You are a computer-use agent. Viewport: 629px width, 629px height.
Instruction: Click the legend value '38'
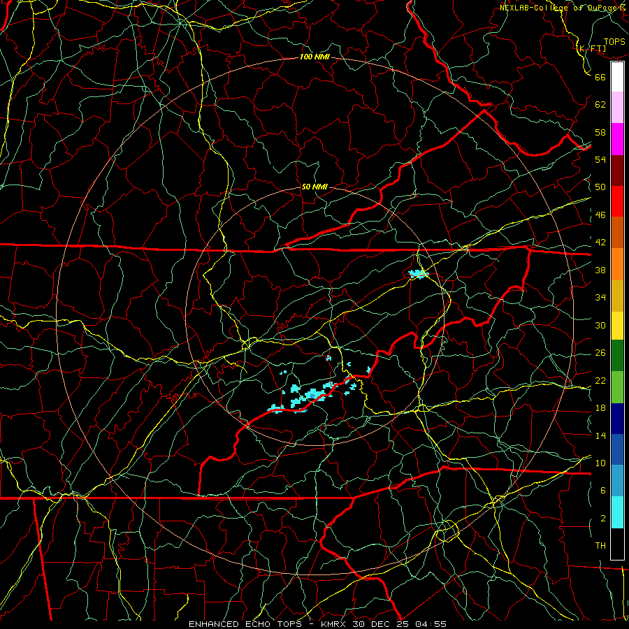[600, 270]
